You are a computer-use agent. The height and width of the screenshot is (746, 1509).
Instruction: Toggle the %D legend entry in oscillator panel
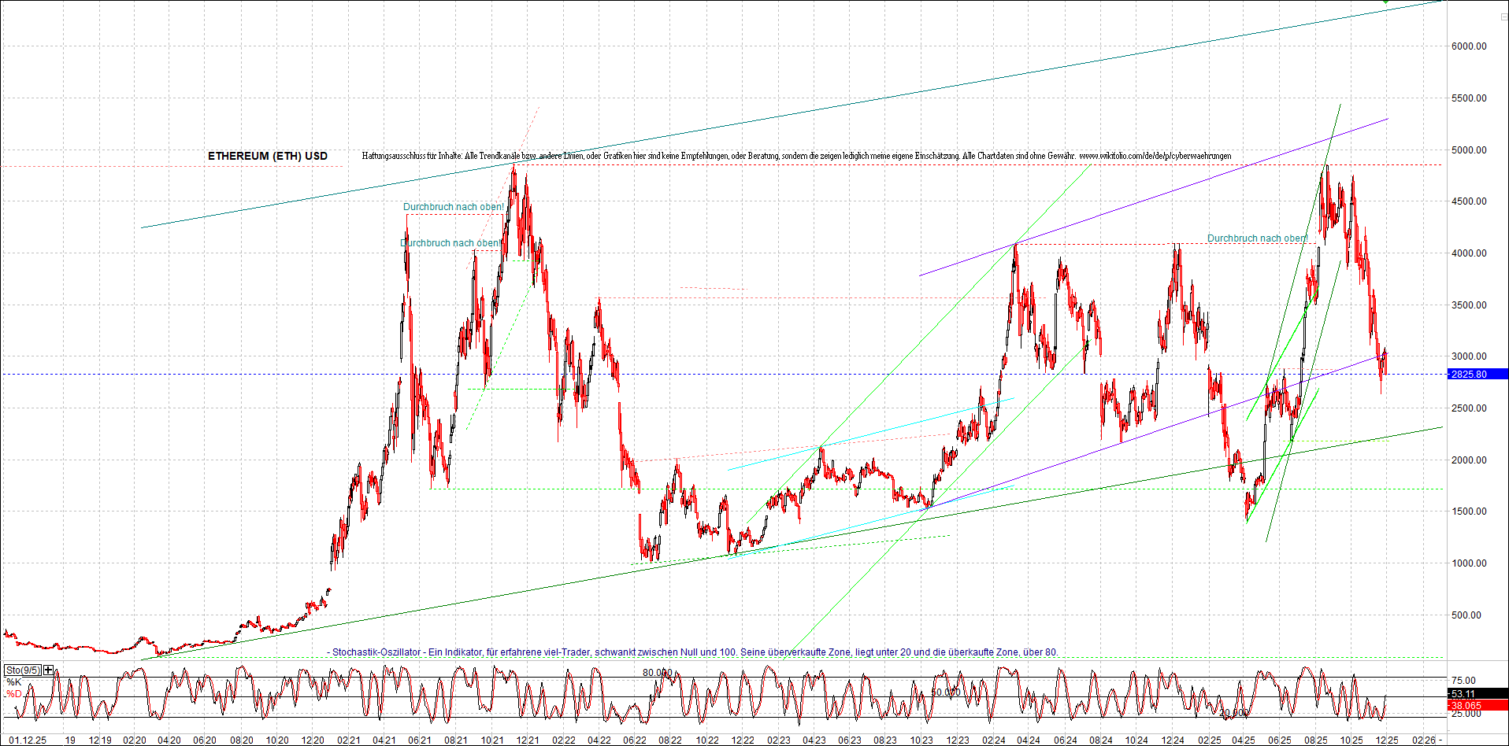pyautogui.click(x=13, y=692)
